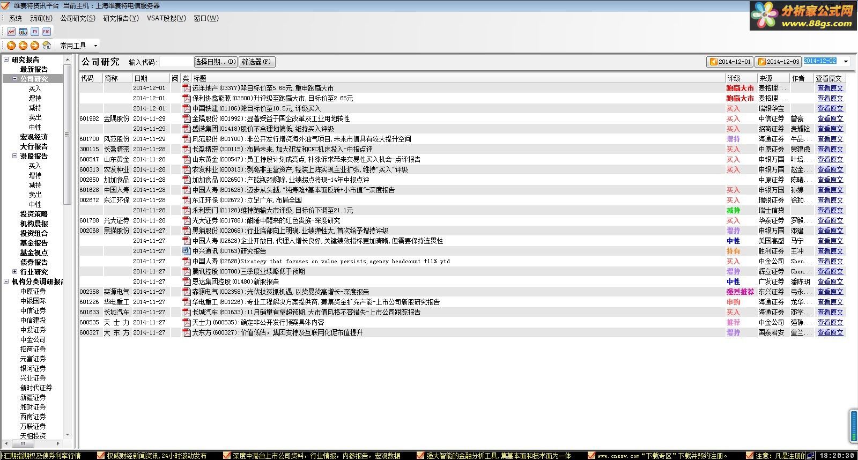Click PDF icon for 光大证券(601788) report

187,220
